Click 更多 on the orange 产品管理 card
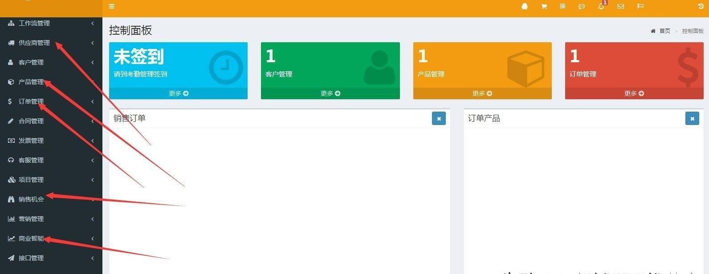709x274 pixels. (x=482, y=93)
